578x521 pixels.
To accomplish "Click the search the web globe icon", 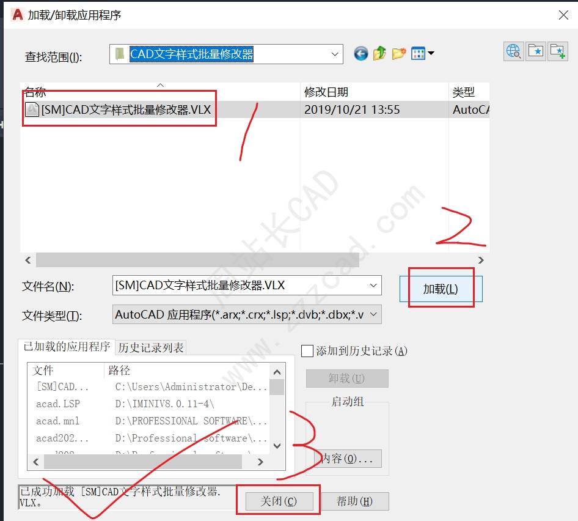I will 513,51.
